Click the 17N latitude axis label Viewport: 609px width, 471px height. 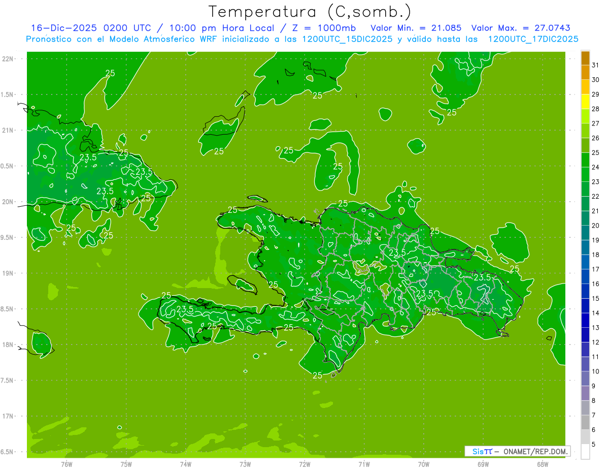pos(9,416)
